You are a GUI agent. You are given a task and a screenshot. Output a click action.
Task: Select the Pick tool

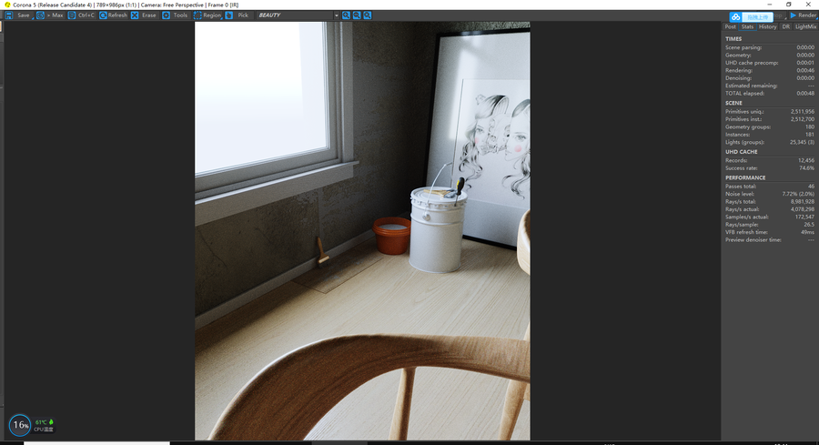tap(238, 15)
